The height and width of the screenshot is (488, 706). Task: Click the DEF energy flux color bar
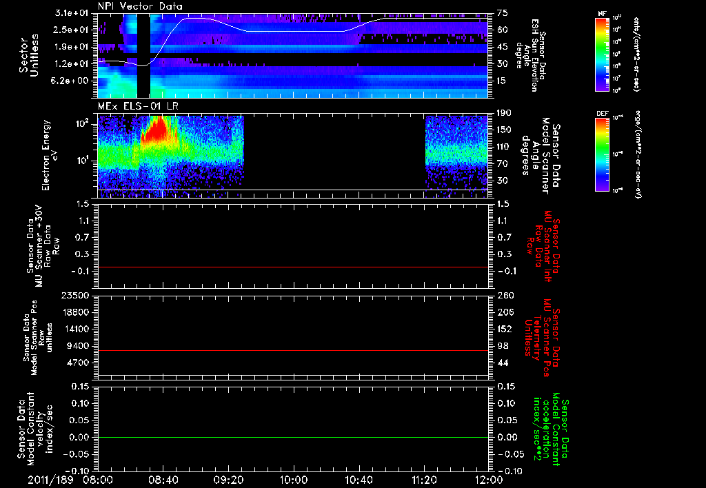602,154
